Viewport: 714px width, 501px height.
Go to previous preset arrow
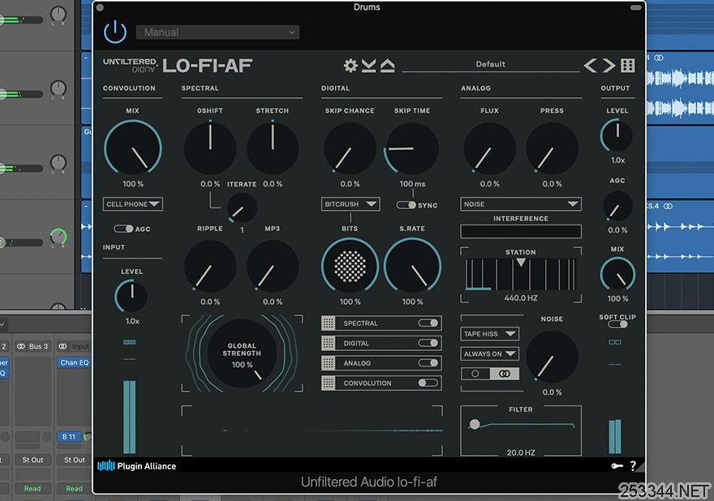pos(591,66)
